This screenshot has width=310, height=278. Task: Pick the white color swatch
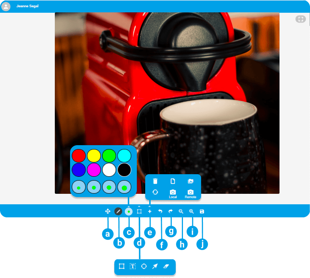tap(109, 170)
